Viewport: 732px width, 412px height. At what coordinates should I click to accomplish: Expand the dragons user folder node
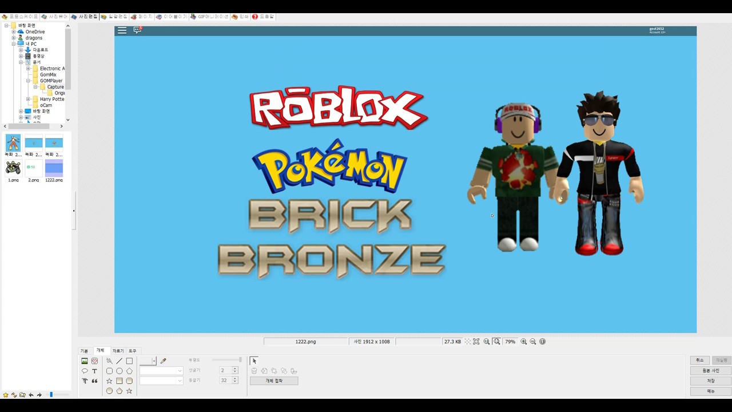pos(14,38)
